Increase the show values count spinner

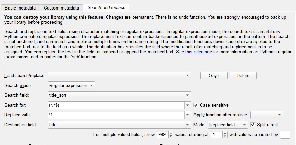(171, 133)
